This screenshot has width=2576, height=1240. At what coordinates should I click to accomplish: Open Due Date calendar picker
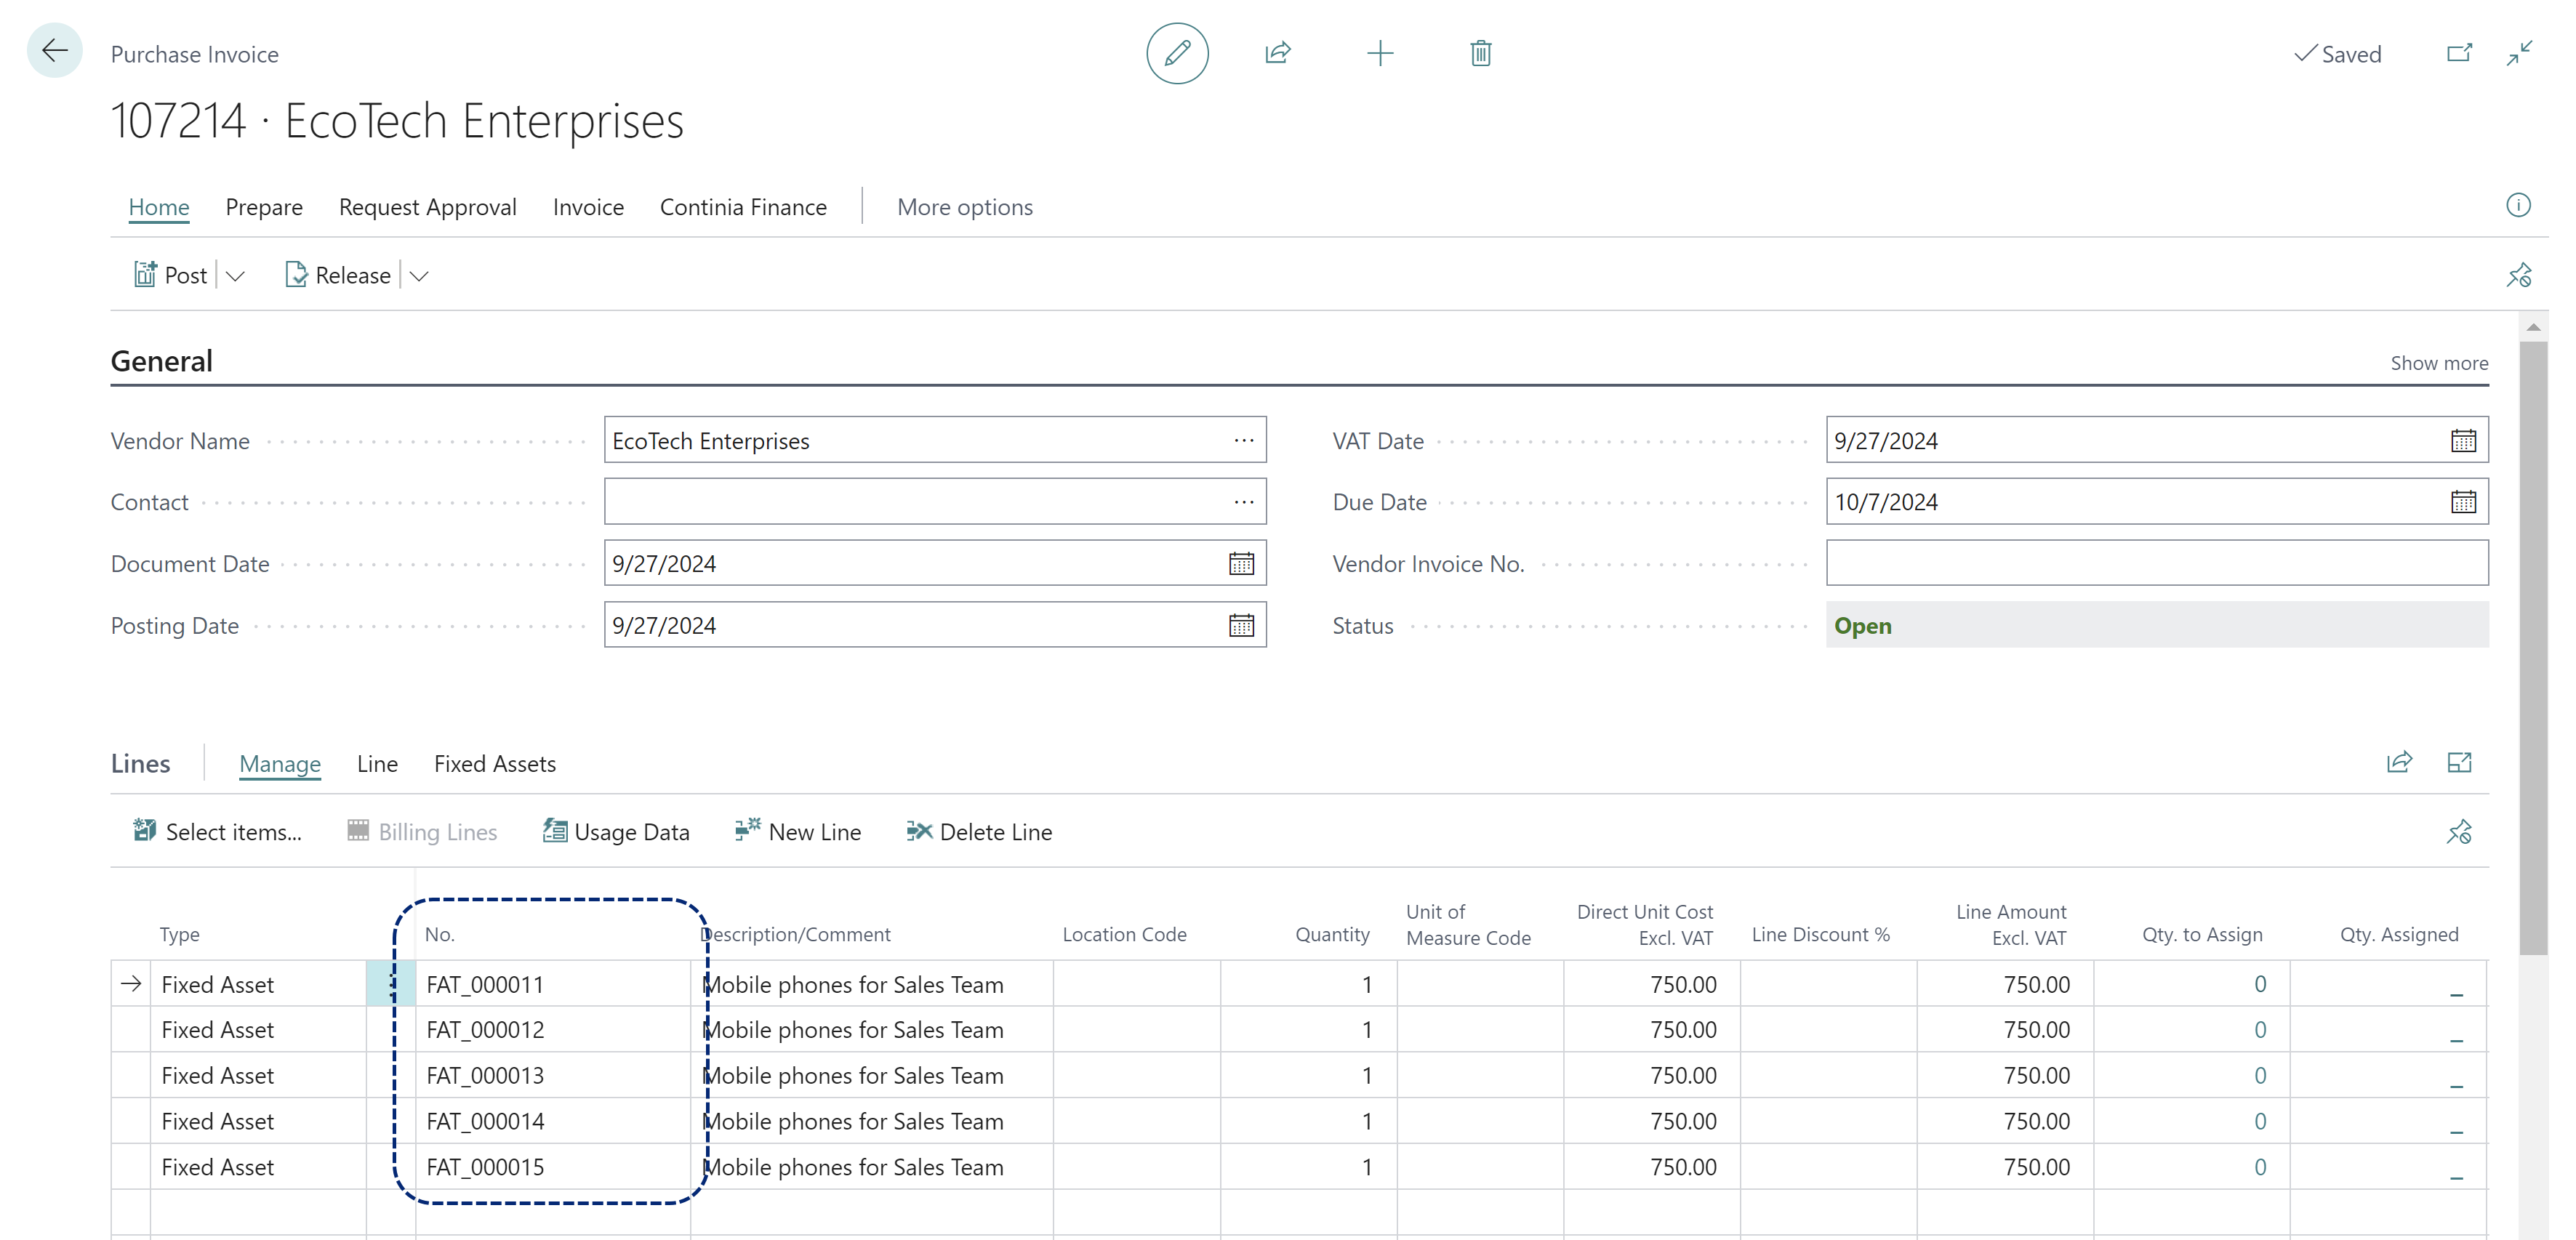2463,502
